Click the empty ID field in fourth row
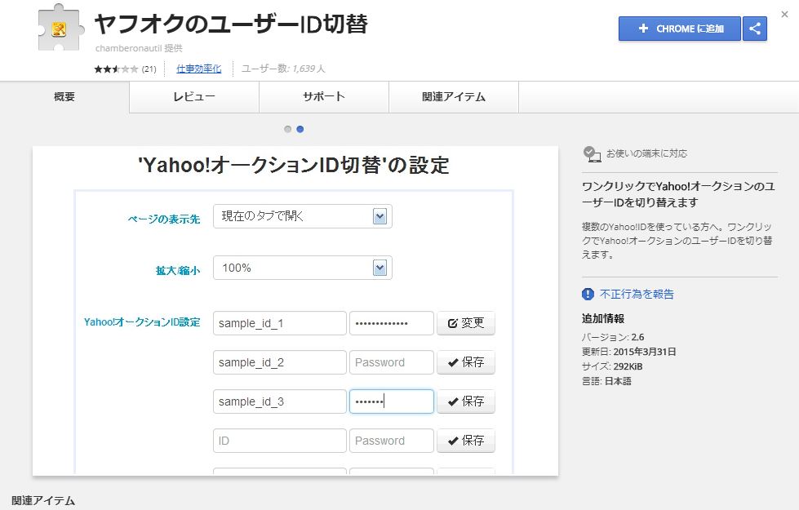Image resolution: width=799 pixels, height=510 pixels. [280, 441]
